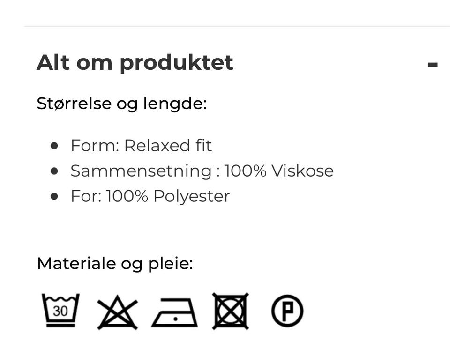Screen dimensions: 450x349
Task: Click the bullet before For
Action: (x=54, y=196)
